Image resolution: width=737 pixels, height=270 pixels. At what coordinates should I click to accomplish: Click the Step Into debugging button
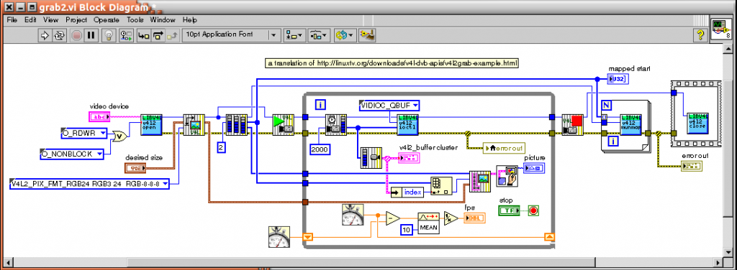pos(143,35)
